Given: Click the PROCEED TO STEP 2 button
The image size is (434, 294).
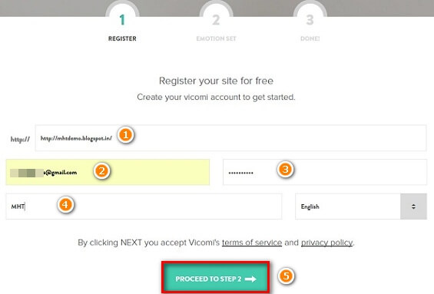Looking at the screenshot, I should (x=216, y=279).
